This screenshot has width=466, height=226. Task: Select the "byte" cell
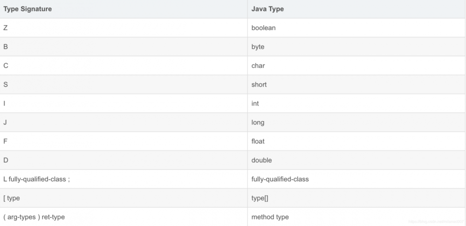pyautogui.click(x=258, y=47)
